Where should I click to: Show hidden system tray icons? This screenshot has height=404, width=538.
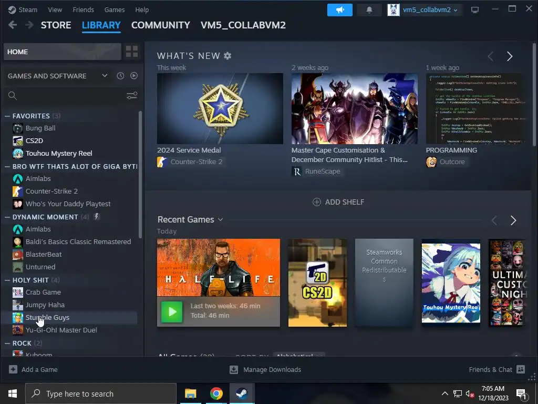(x=444, y=393)
